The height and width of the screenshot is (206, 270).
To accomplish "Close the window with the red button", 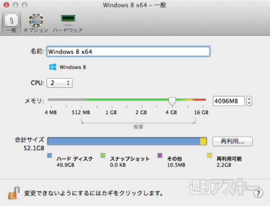I will pos(7,5).
